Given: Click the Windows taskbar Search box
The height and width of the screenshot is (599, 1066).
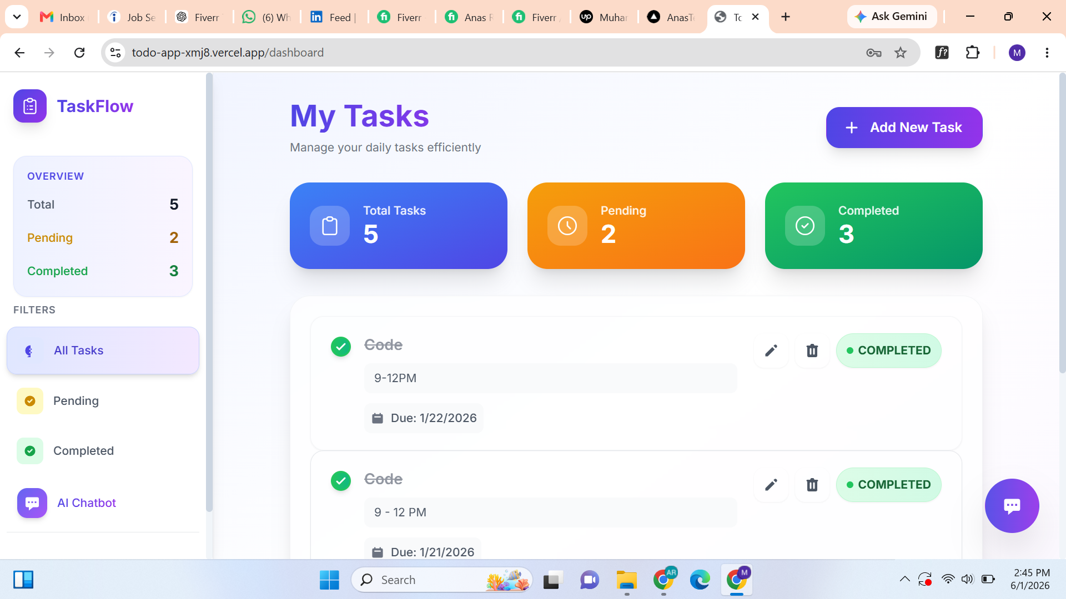Looking at the screenshot, I should [442, 580].
